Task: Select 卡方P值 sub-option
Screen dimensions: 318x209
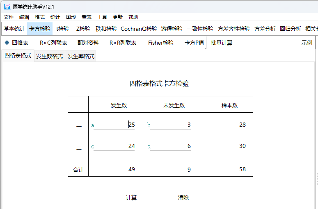Action: (194, 43)
